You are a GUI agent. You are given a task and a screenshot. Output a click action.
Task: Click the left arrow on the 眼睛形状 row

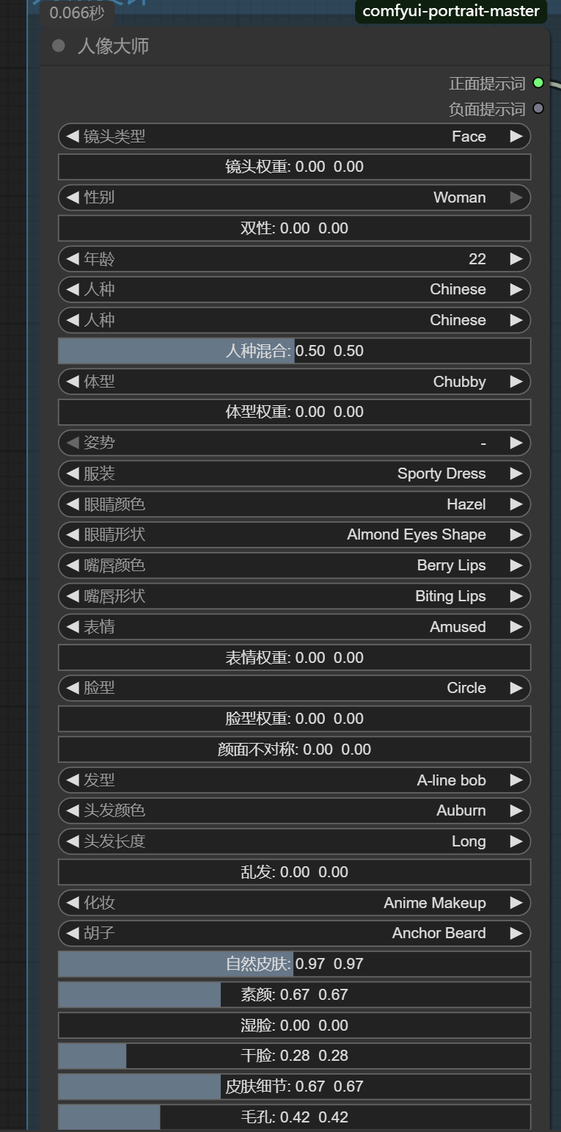pos(73,534)
